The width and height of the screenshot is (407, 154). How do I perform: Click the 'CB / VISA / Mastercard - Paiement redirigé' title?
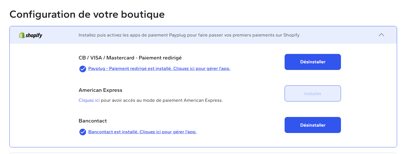point(130,58)
